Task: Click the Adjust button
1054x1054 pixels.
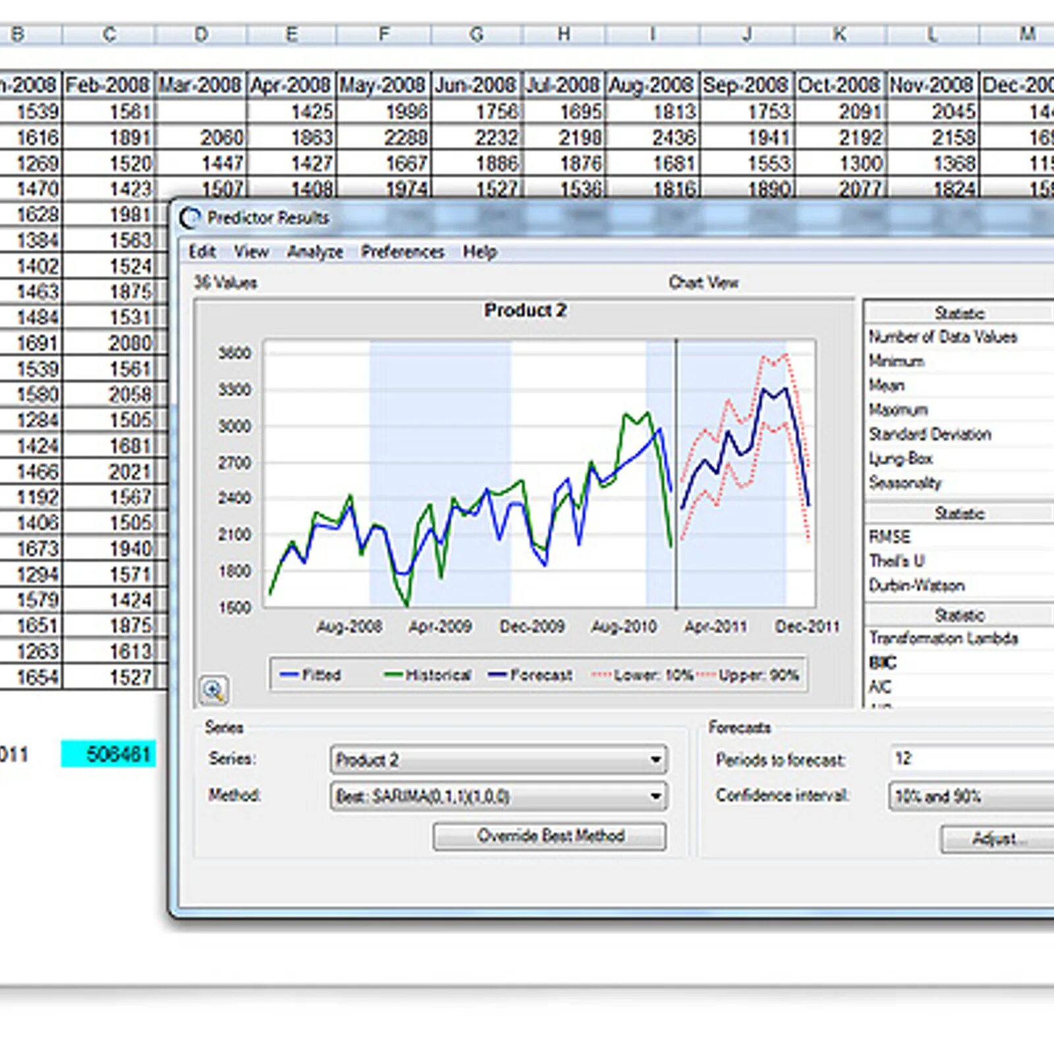Action: [998, 839]
